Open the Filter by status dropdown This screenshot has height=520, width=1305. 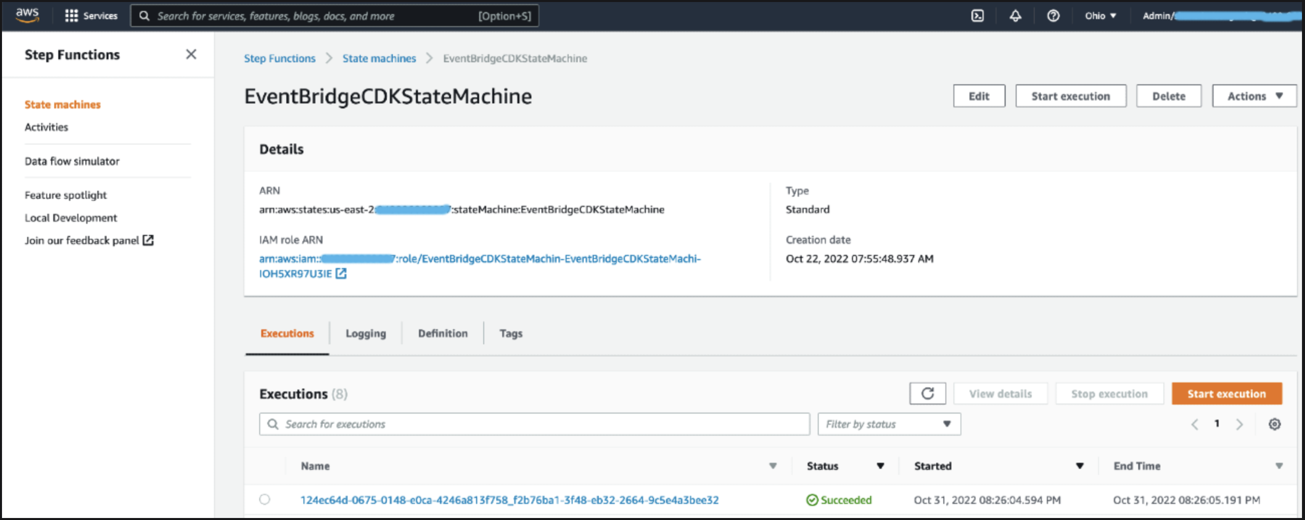pyautogui.click(x=889, y=424)
